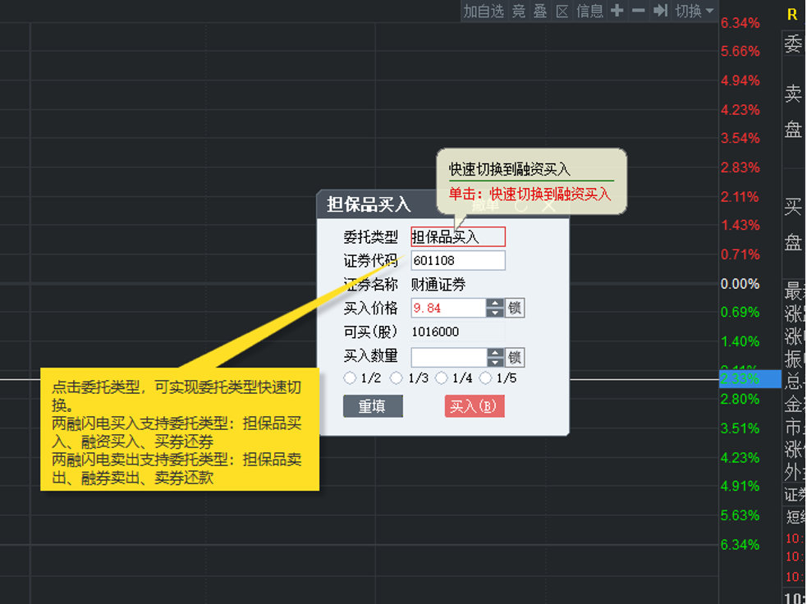Click the 证券代码 input field with 601108
The image size is (807, 604).
(x=458, y=261)
